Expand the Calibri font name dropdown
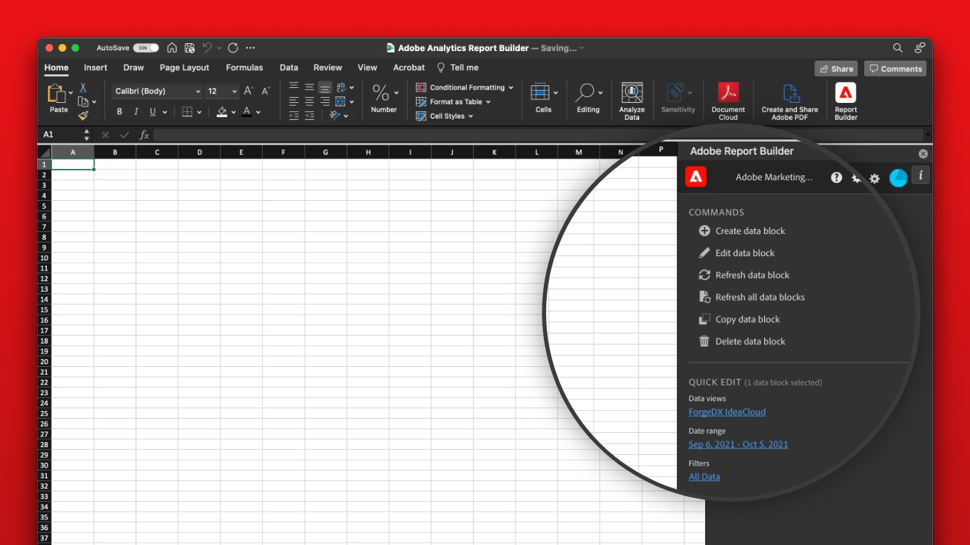Image resolution: width=970 pixels, height=545 pixels. [198, 92]
